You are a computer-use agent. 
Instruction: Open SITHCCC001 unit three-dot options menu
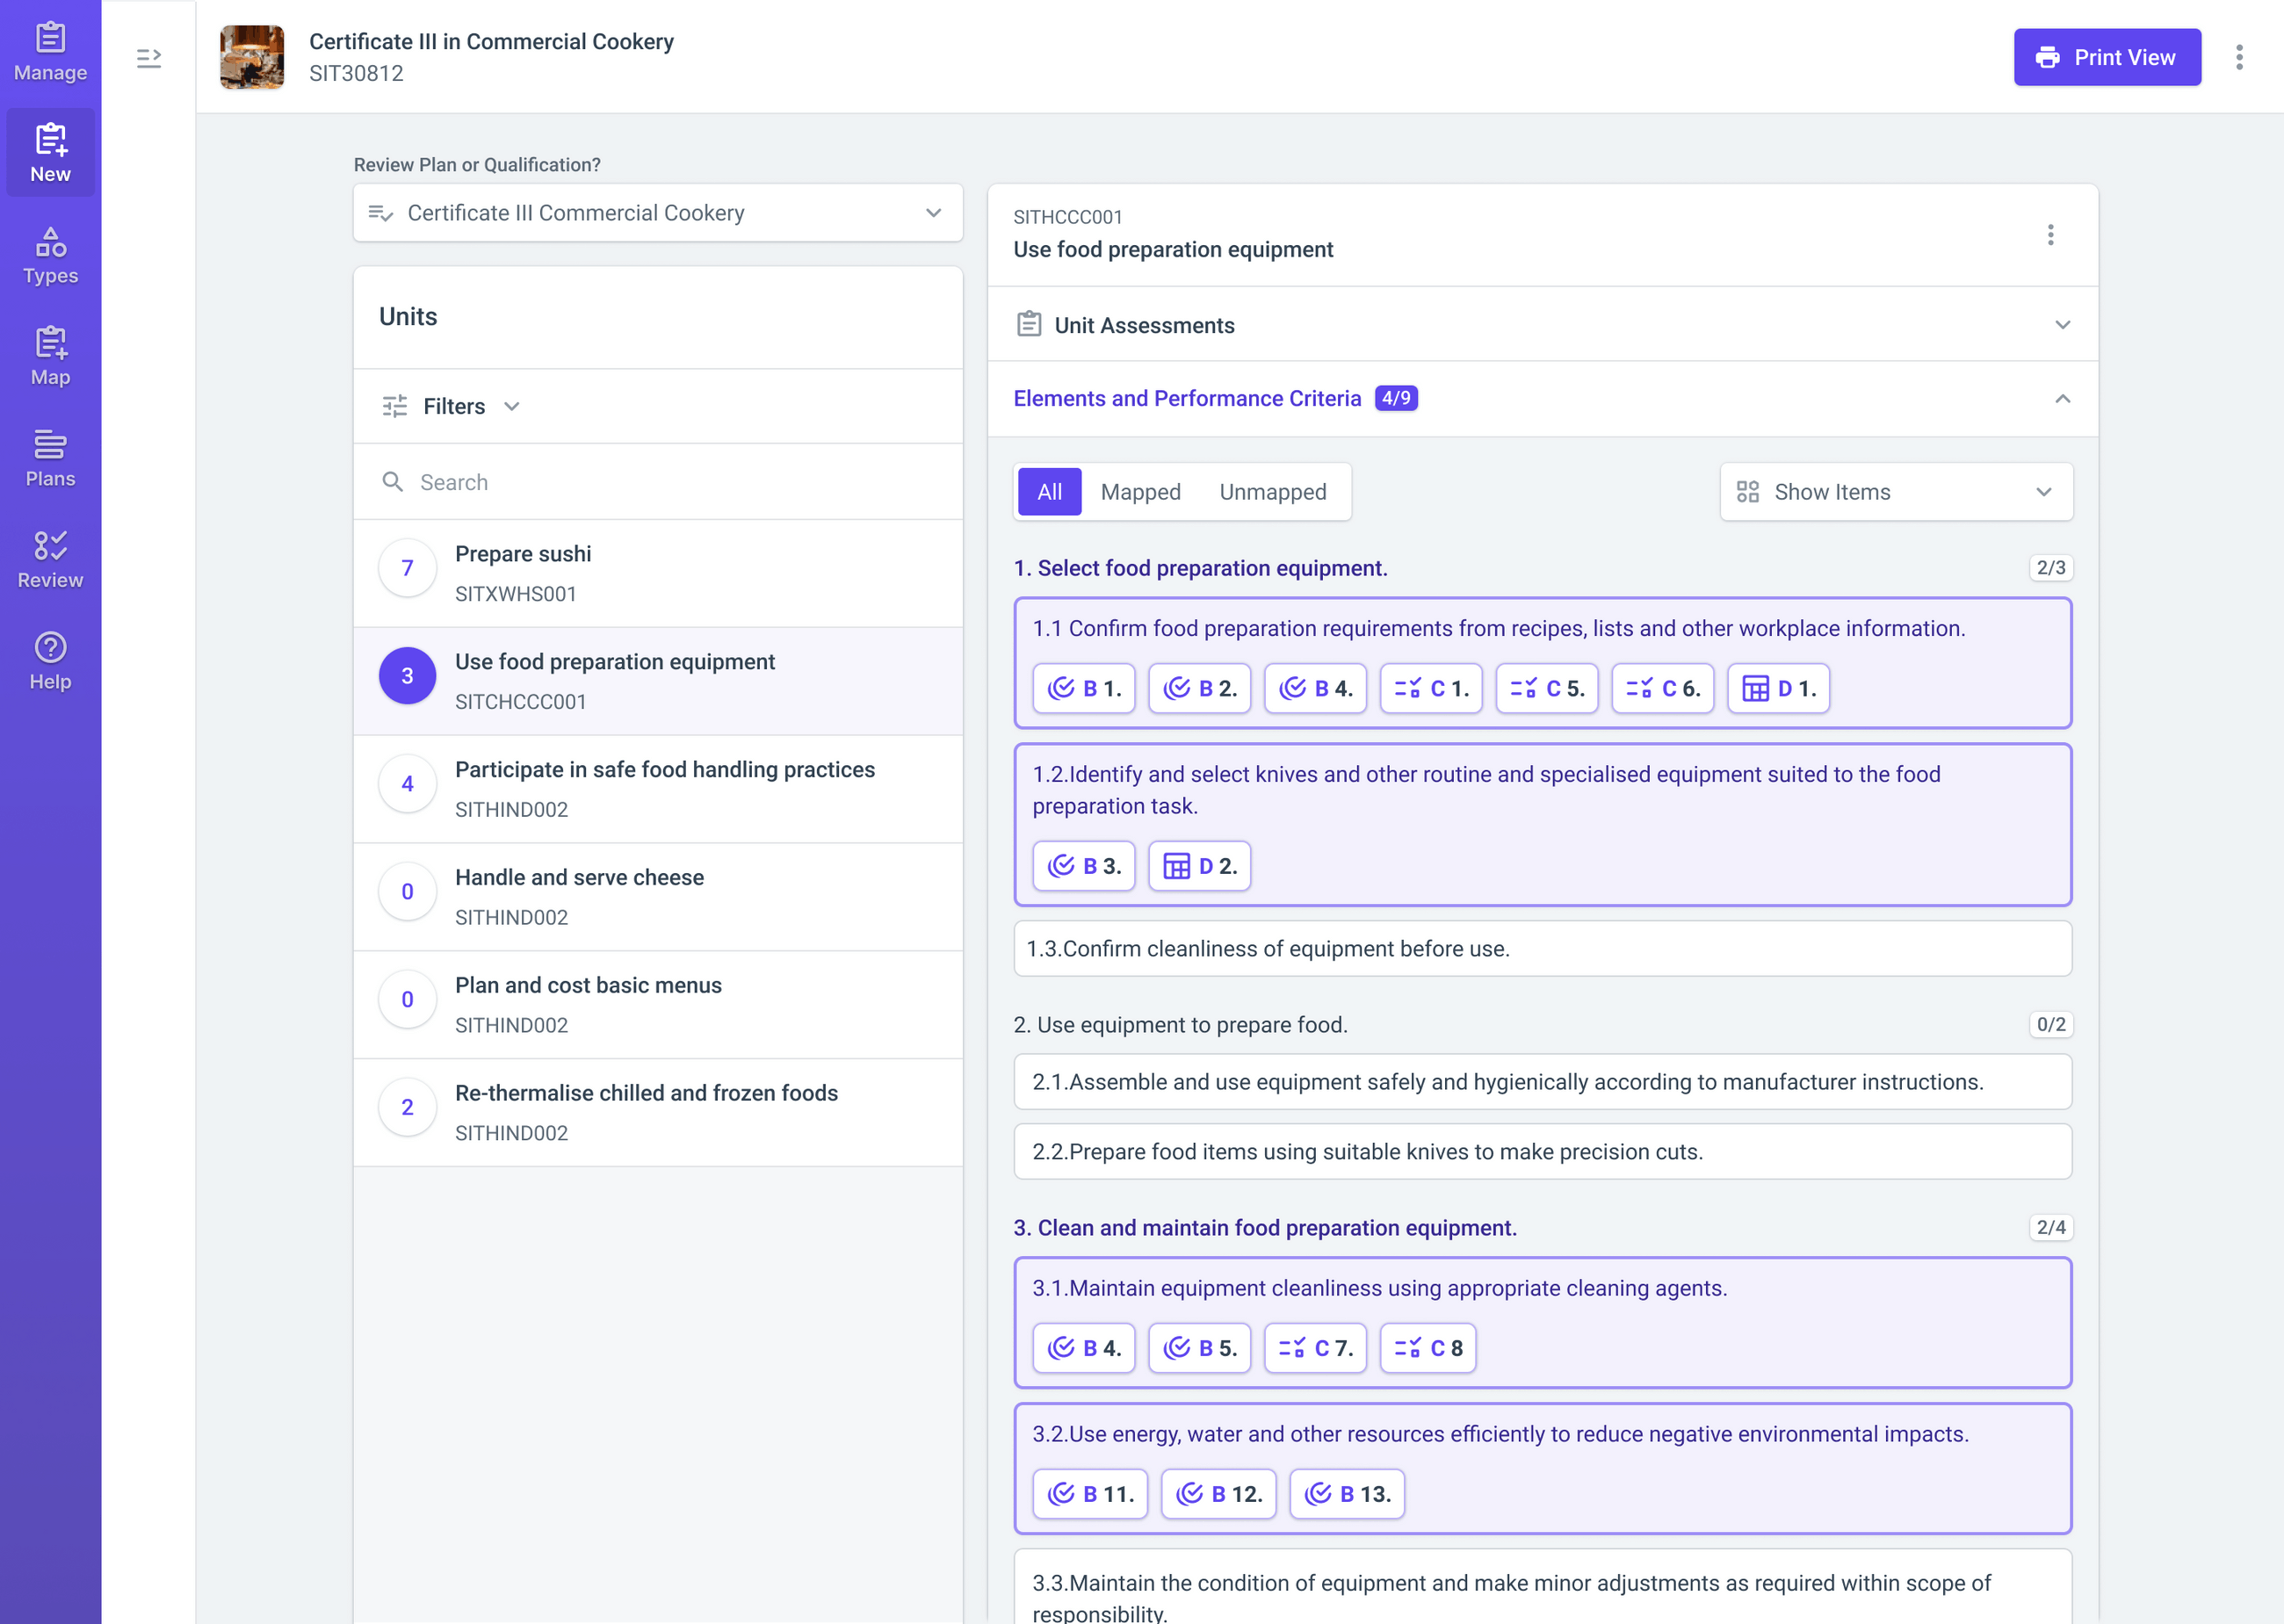(x=2050, y=235)
